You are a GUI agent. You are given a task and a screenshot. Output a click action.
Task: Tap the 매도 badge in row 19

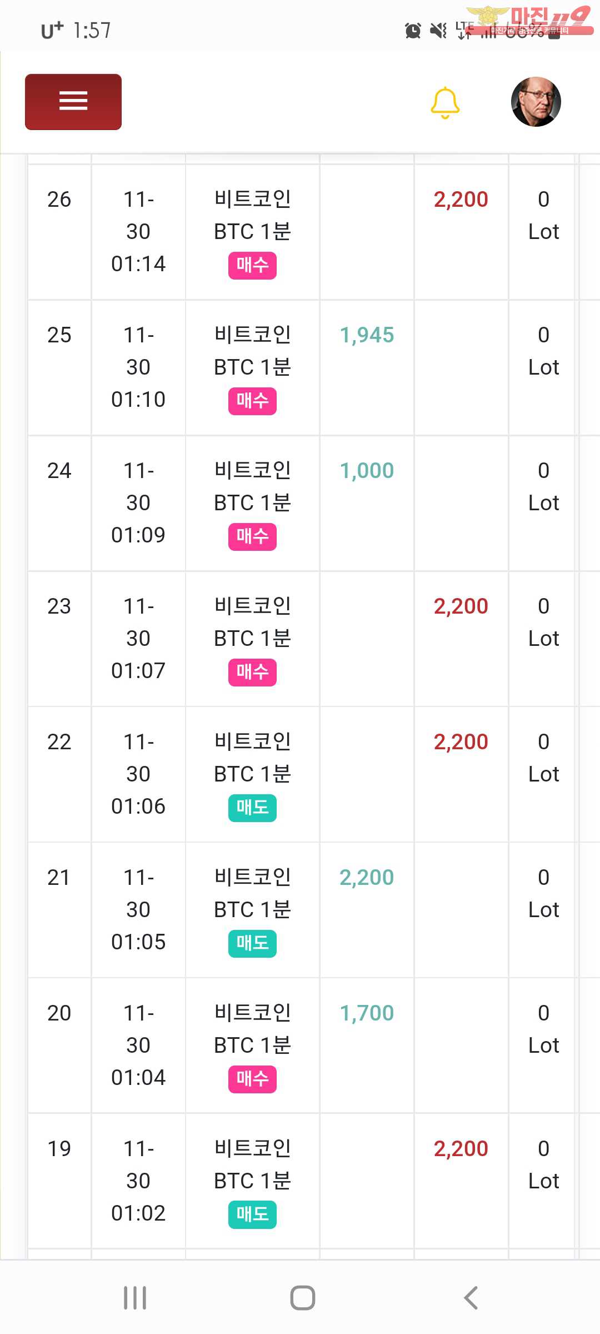[x=252, y=1214]
